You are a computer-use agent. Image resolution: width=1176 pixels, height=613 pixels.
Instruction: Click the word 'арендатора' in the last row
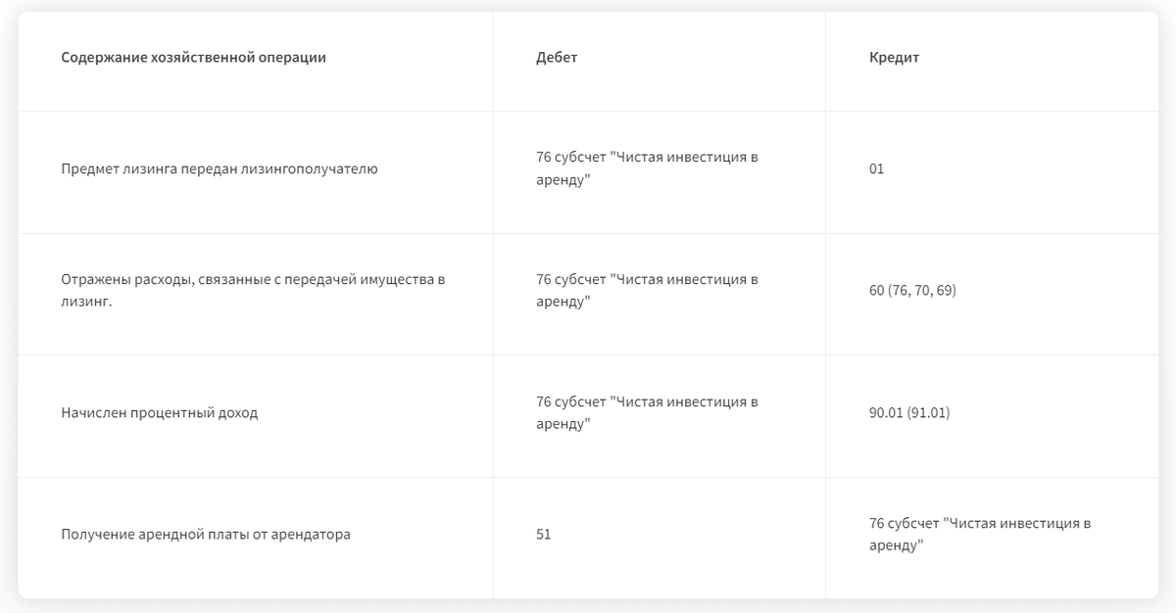(316, 535)
